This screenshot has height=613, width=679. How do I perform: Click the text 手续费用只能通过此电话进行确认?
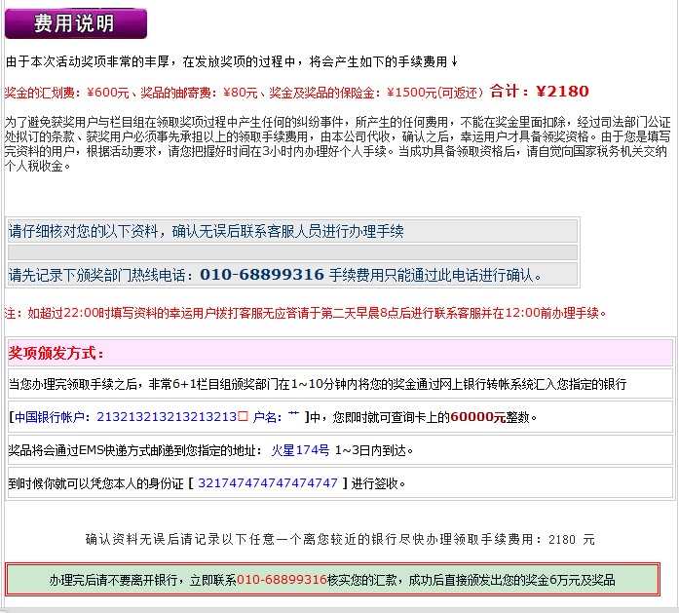pos(434,275)
